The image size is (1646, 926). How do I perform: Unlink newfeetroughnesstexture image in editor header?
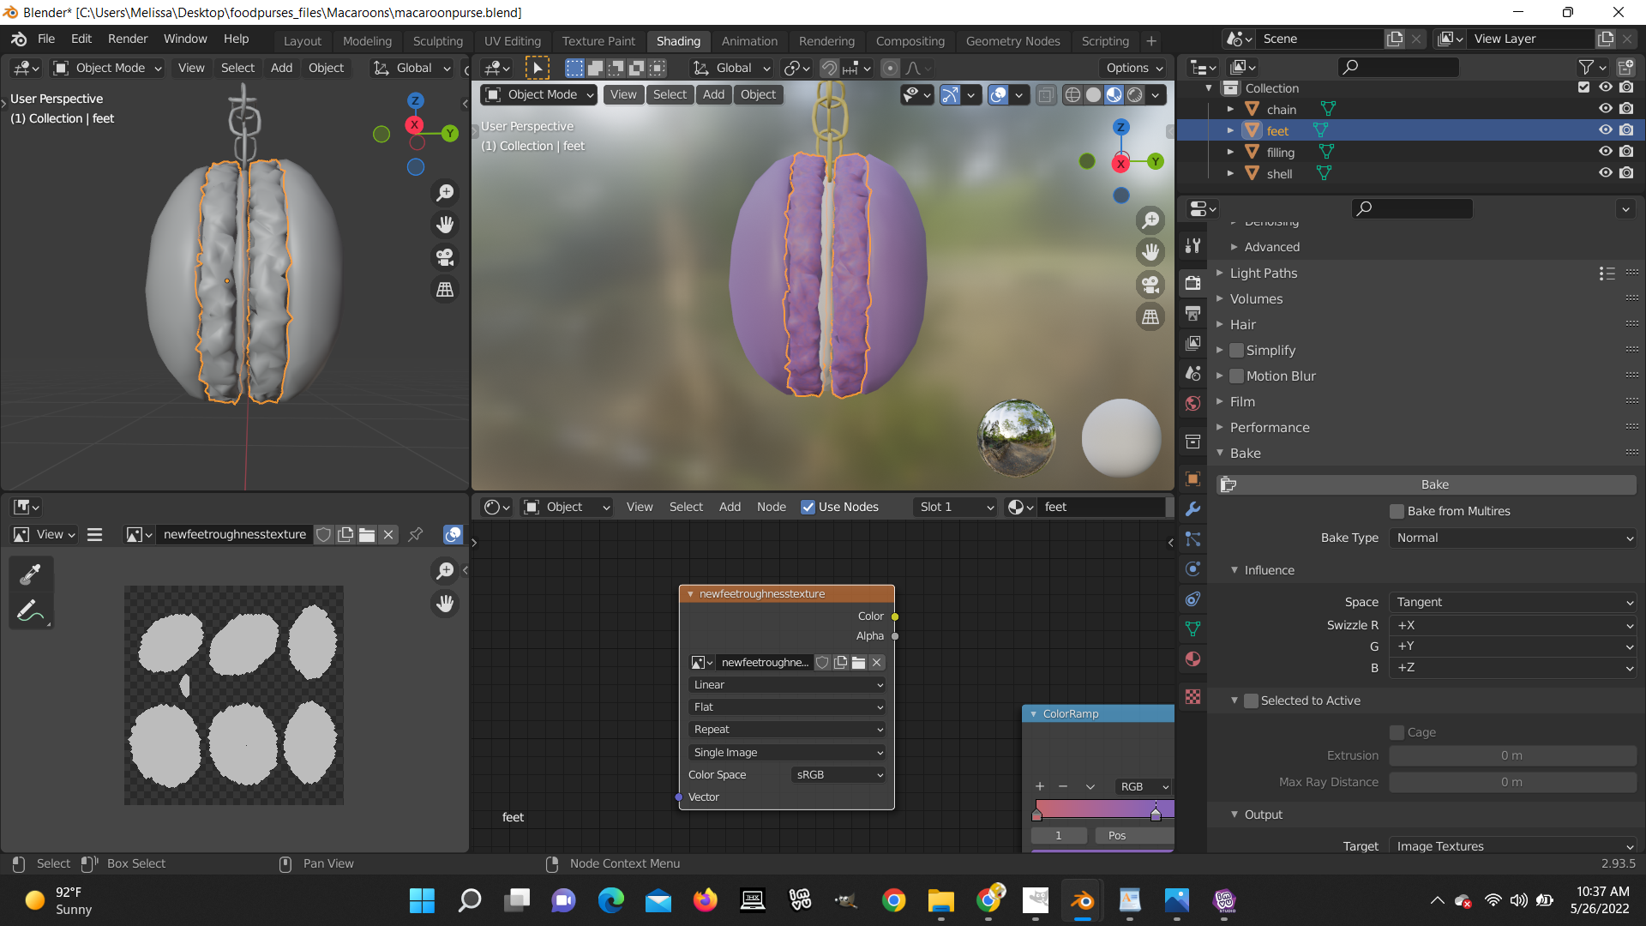[388, 534]
